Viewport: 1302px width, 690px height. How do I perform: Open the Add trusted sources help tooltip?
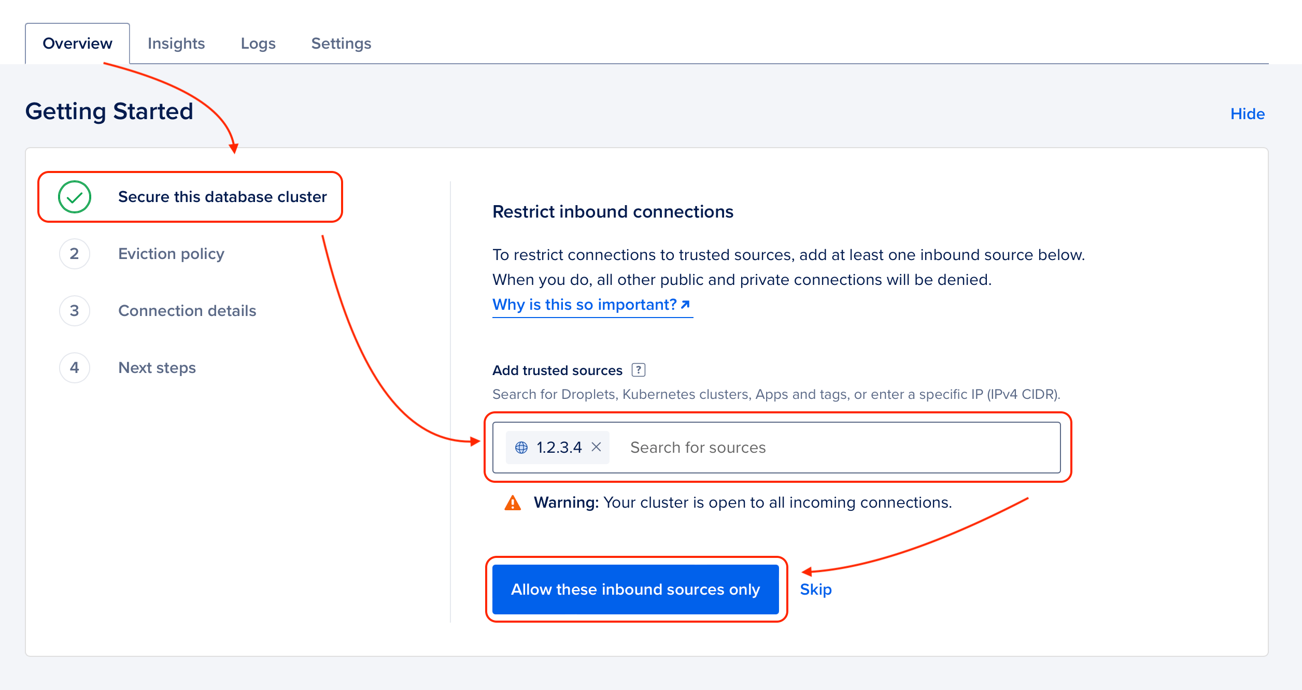[639, 370]
